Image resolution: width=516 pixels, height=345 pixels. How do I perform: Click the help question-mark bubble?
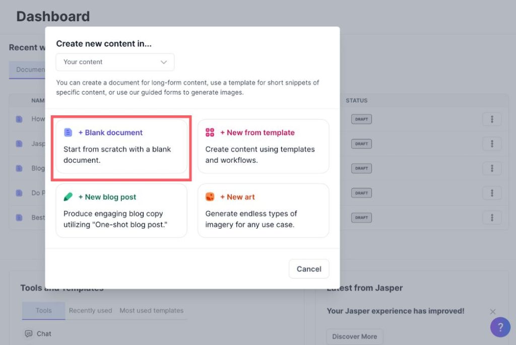(500, 327)
